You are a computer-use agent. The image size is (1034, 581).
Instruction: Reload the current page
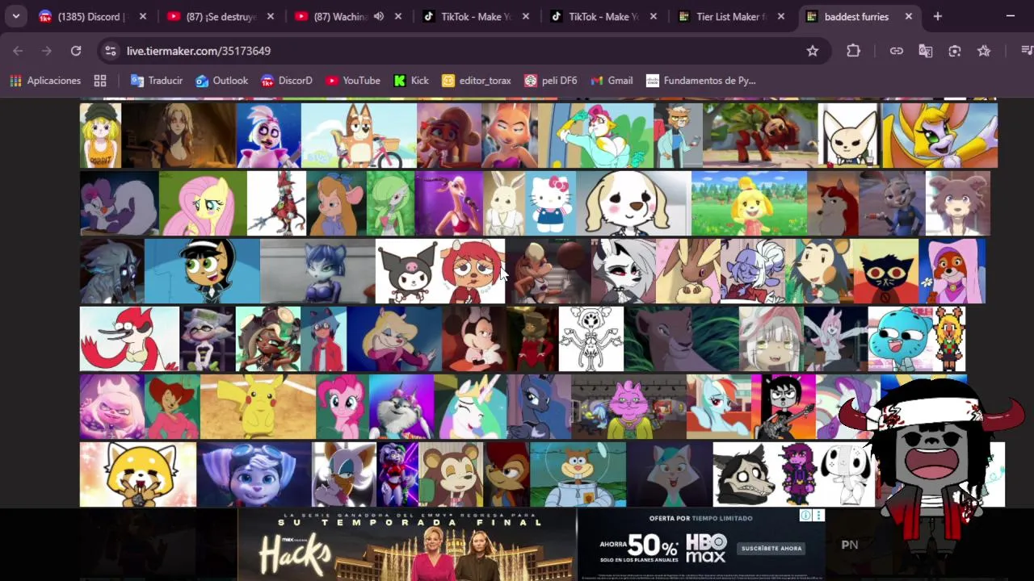coord(76,51)
